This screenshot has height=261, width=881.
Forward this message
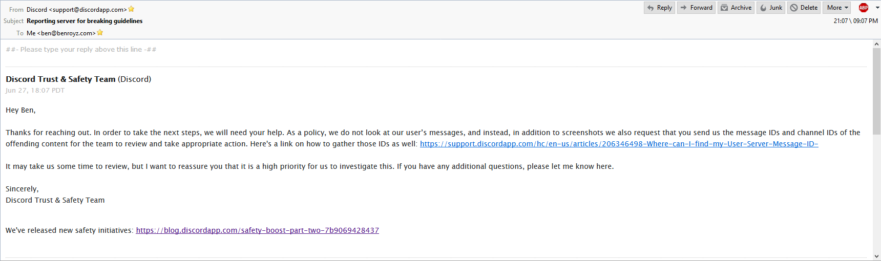click(696, 8)
